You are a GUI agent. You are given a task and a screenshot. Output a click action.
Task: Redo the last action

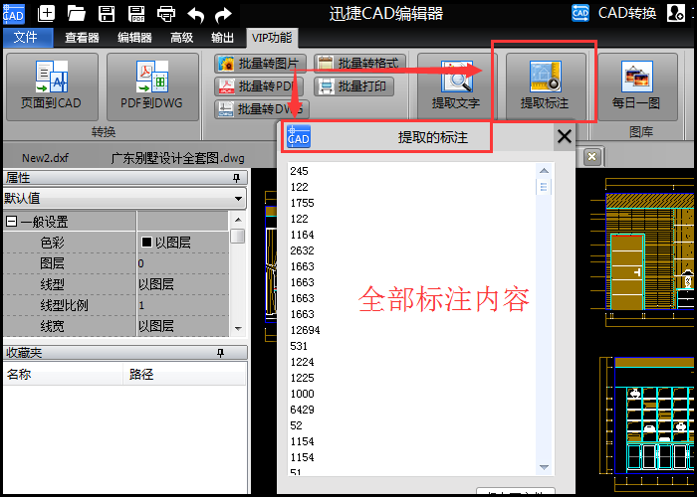(223, 15)
